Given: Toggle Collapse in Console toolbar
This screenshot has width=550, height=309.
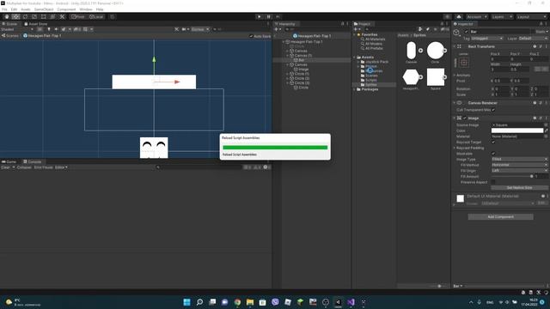Looking at the screenshot, I should pos(24,167).
